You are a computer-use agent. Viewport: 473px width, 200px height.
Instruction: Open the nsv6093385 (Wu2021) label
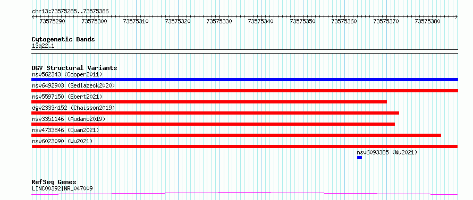tap(387, 152)
